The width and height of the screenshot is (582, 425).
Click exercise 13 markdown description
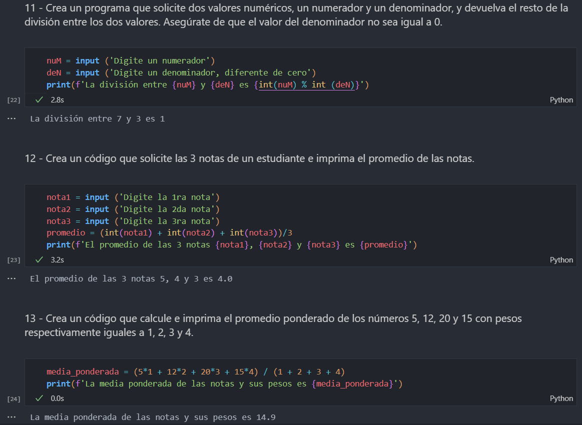point(273,325)
